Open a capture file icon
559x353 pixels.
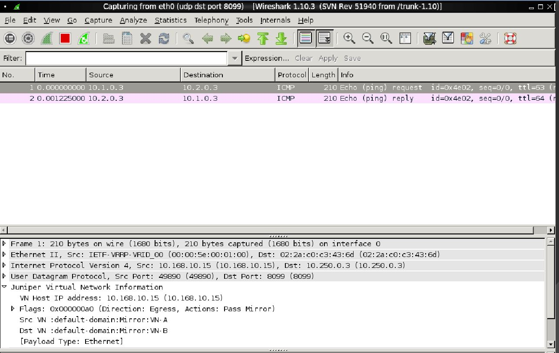(x=109, y=39)
